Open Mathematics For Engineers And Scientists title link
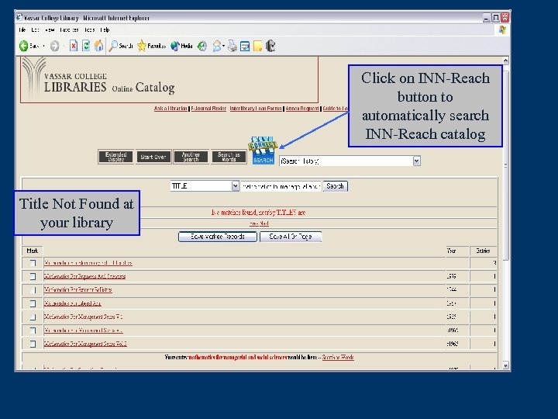 click(x=84, y=276)
